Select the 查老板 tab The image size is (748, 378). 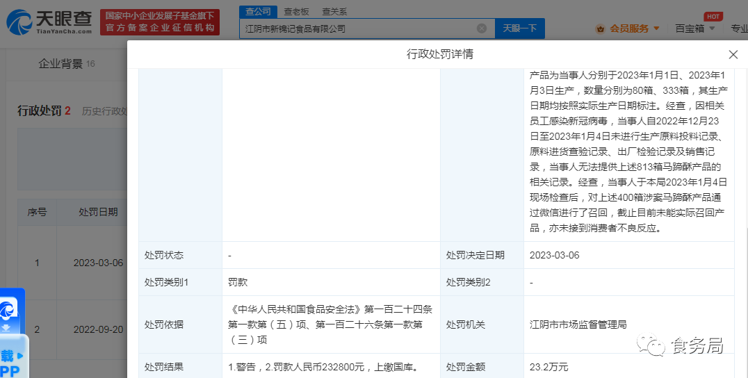[x=296, y=11]
